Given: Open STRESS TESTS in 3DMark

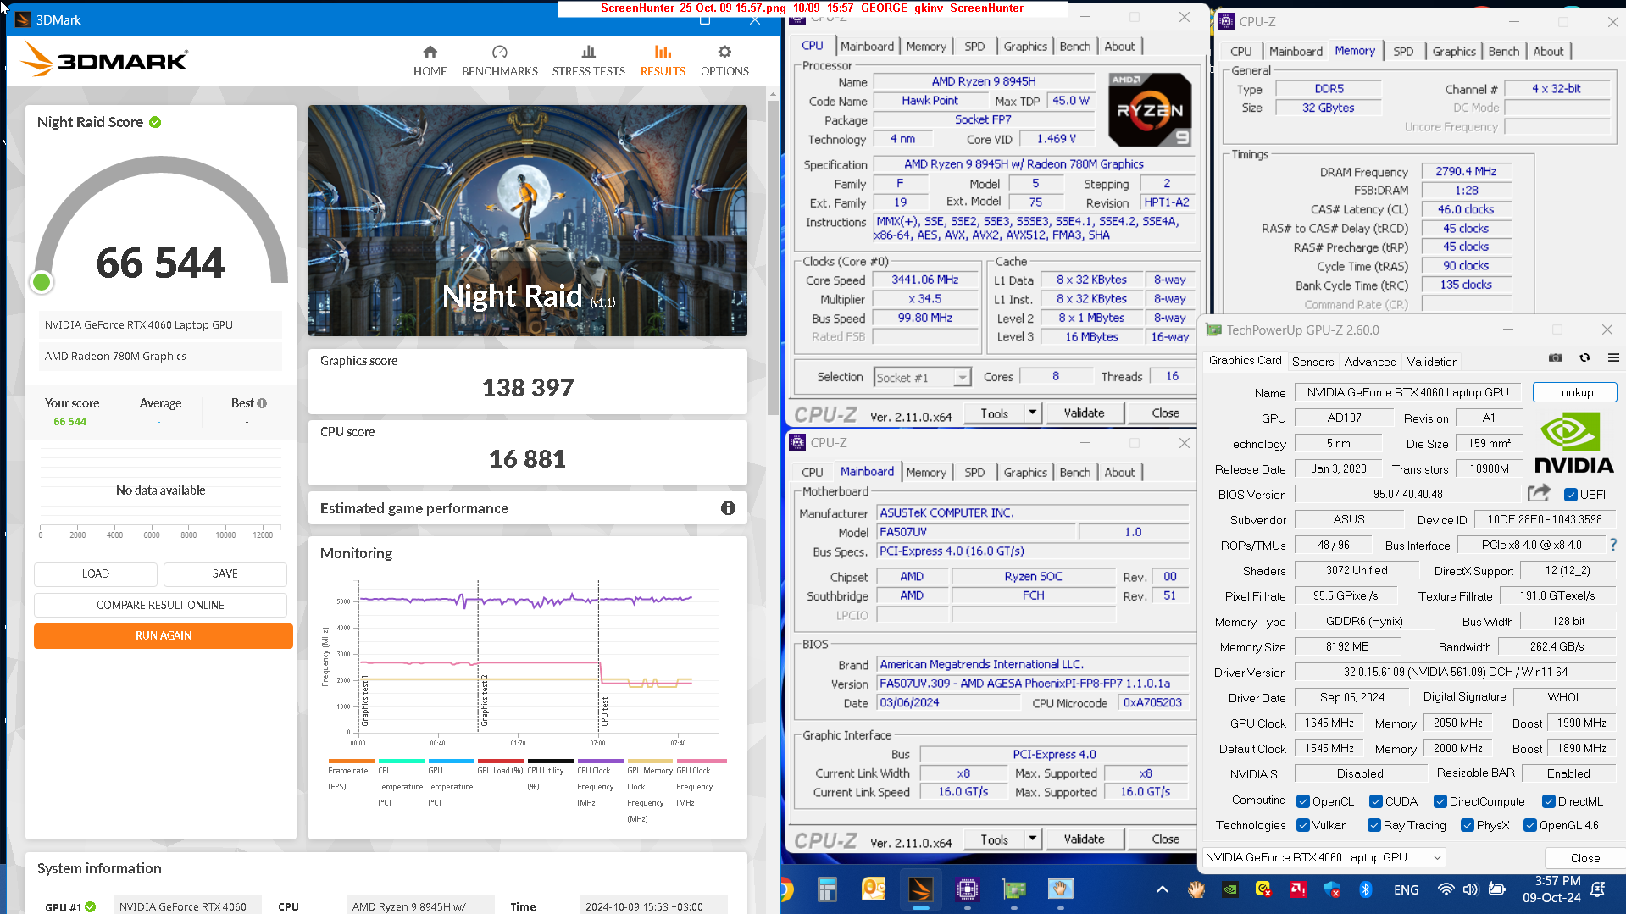Looking at the screenshot, I should (588, 61).
